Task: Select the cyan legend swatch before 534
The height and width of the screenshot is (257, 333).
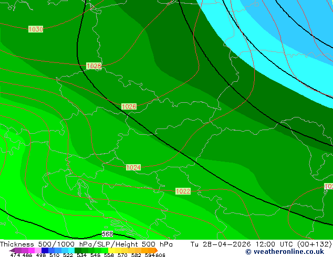Action: tap(71, 250)
